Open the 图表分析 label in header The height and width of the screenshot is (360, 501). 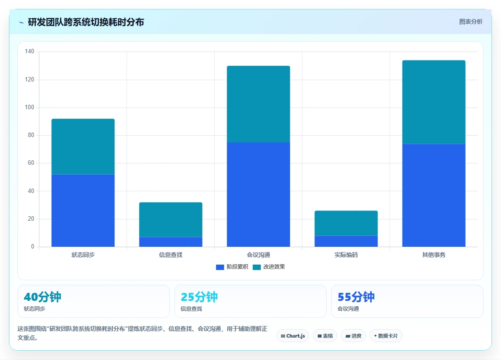point(471,22)
